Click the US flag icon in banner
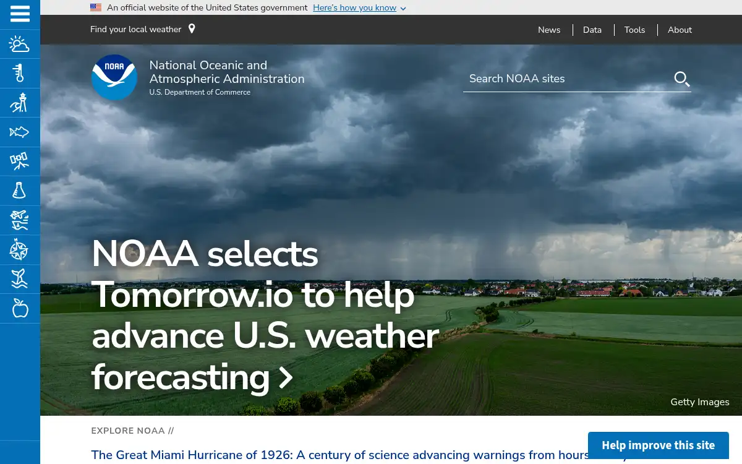This screenshot has width=742, height=464. click(x=96, y=7)
